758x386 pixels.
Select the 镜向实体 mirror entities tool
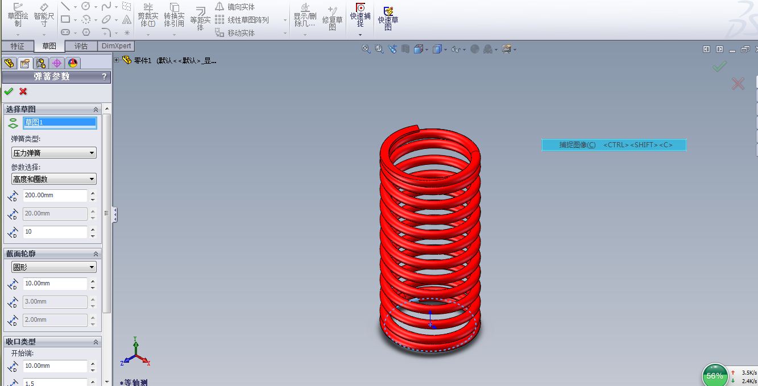click(x=233, y=7)
